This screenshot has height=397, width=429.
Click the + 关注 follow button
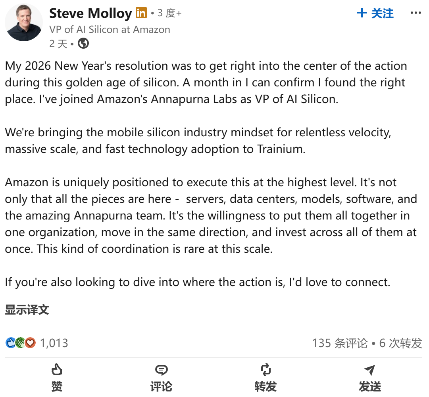click(x=375, y=13)
